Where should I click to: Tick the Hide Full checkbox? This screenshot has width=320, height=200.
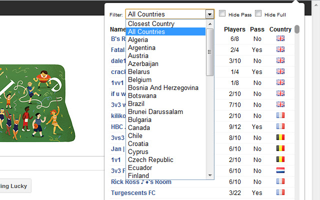[258, 14]
